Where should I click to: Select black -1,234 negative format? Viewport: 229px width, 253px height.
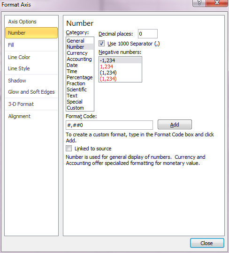pos(121,60)
